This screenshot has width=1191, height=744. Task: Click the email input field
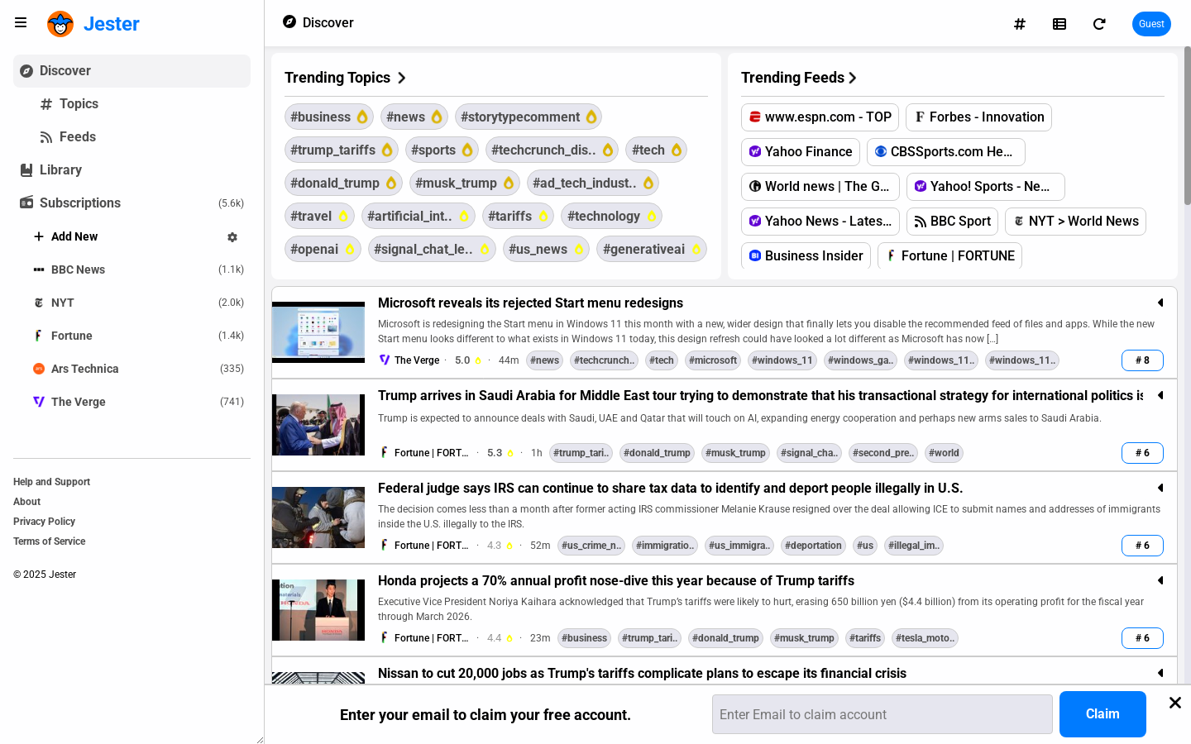(882, 714)
